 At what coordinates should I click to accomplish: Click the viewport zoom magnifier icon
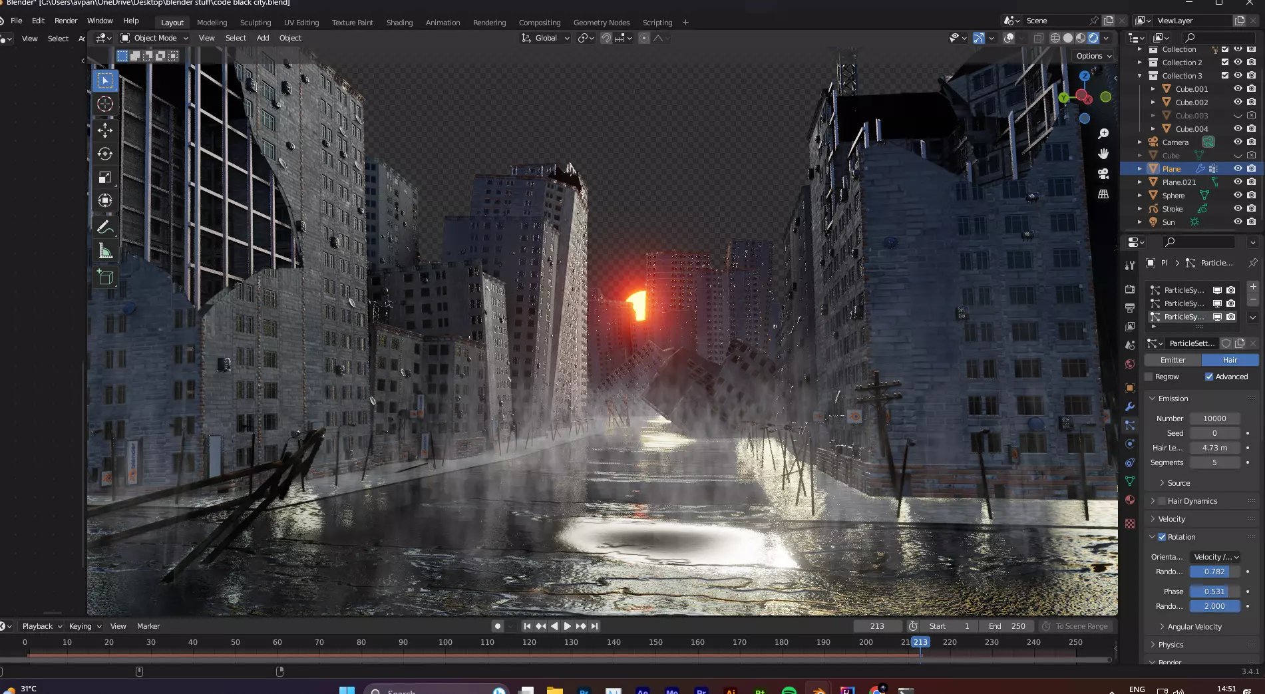[1103, 134]
